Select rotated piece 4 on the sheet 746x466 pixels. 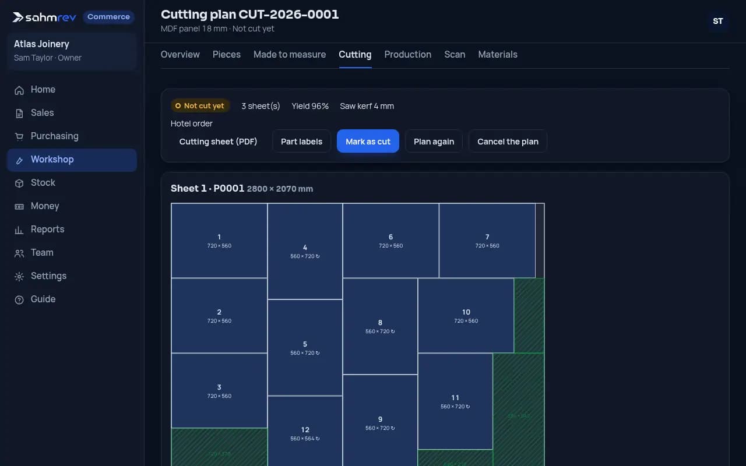point(305,251)
